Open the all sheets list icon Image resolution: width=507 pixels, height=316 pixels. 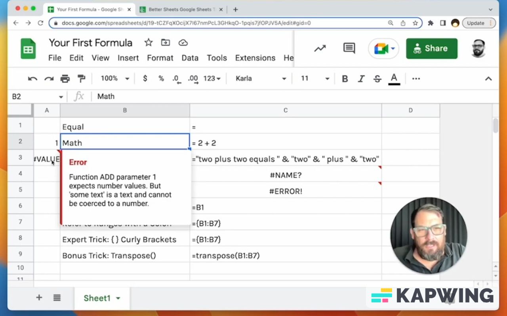point(57,298)
